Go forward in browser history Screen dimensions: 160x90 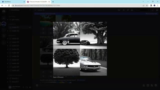pyautogui.click(x=5, y=5)
